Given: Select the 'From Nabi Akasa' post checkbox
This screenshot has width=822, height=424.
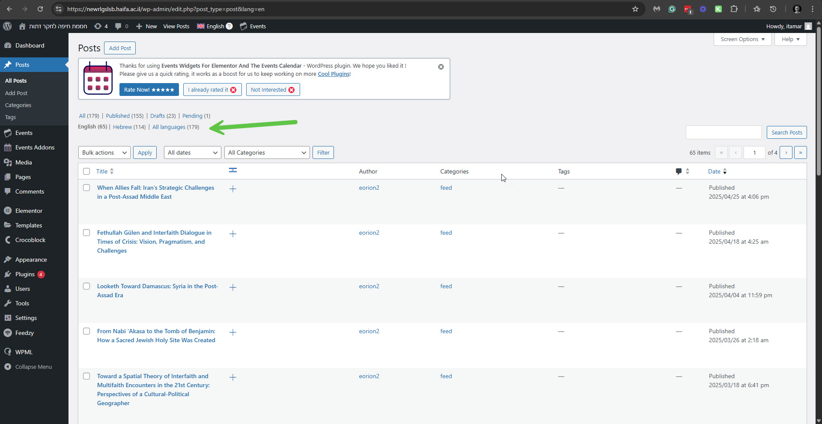Looking at the screenshot, I should [86, 331].
